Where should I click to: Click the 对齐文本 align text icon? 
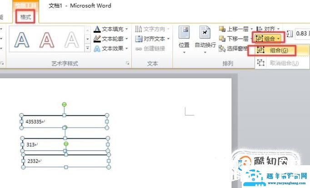[x=139, y=39]
